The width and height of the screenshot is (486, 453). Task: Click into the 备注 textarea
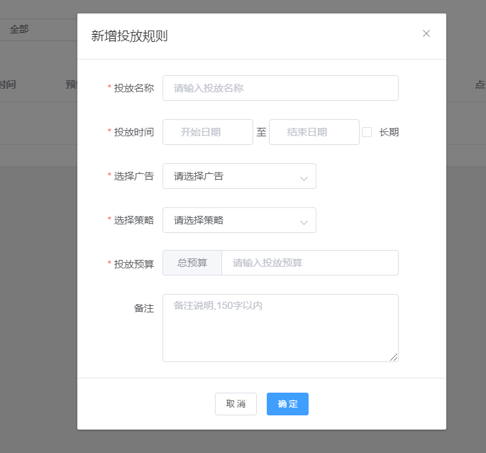click(x=280, y=328)
